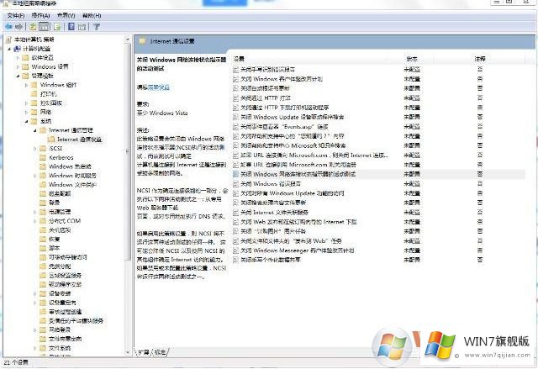Expand the Windows 组件 tree node
Viewport: 538px width, 369px height.
26,85
